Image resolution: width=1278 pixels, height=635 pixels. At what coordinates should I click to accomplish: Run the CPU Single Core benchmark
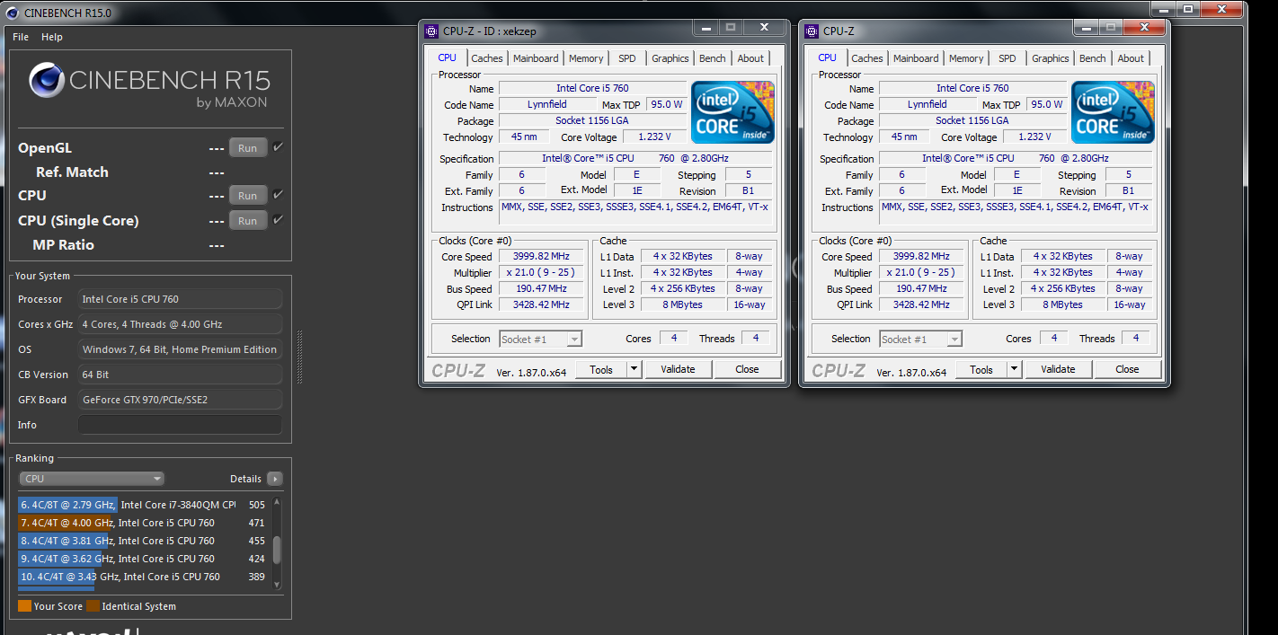[x=248, y=221]
